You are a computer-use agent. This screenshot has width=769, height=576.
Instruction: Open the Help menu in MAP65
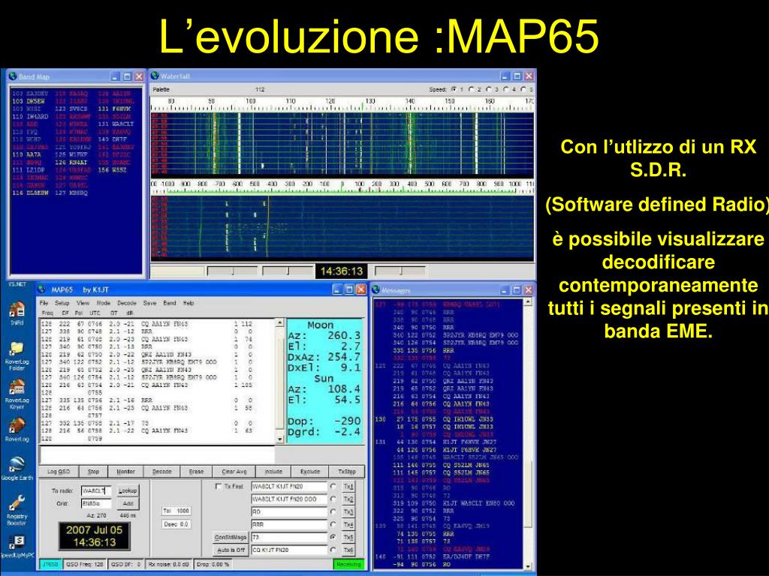pos(188,303)
